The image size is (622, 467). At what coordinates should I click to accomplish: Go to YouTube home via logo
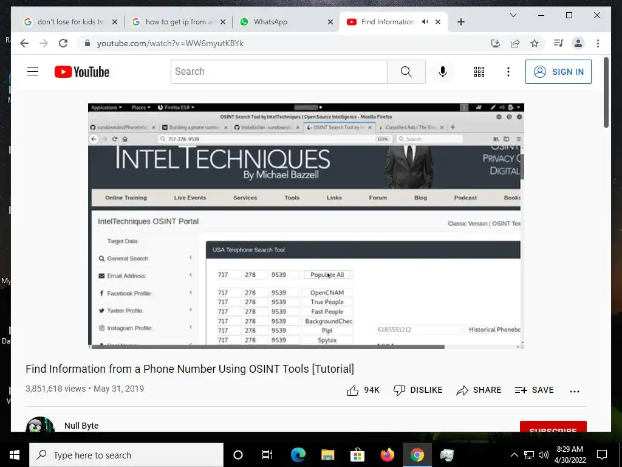click(82, 72)
